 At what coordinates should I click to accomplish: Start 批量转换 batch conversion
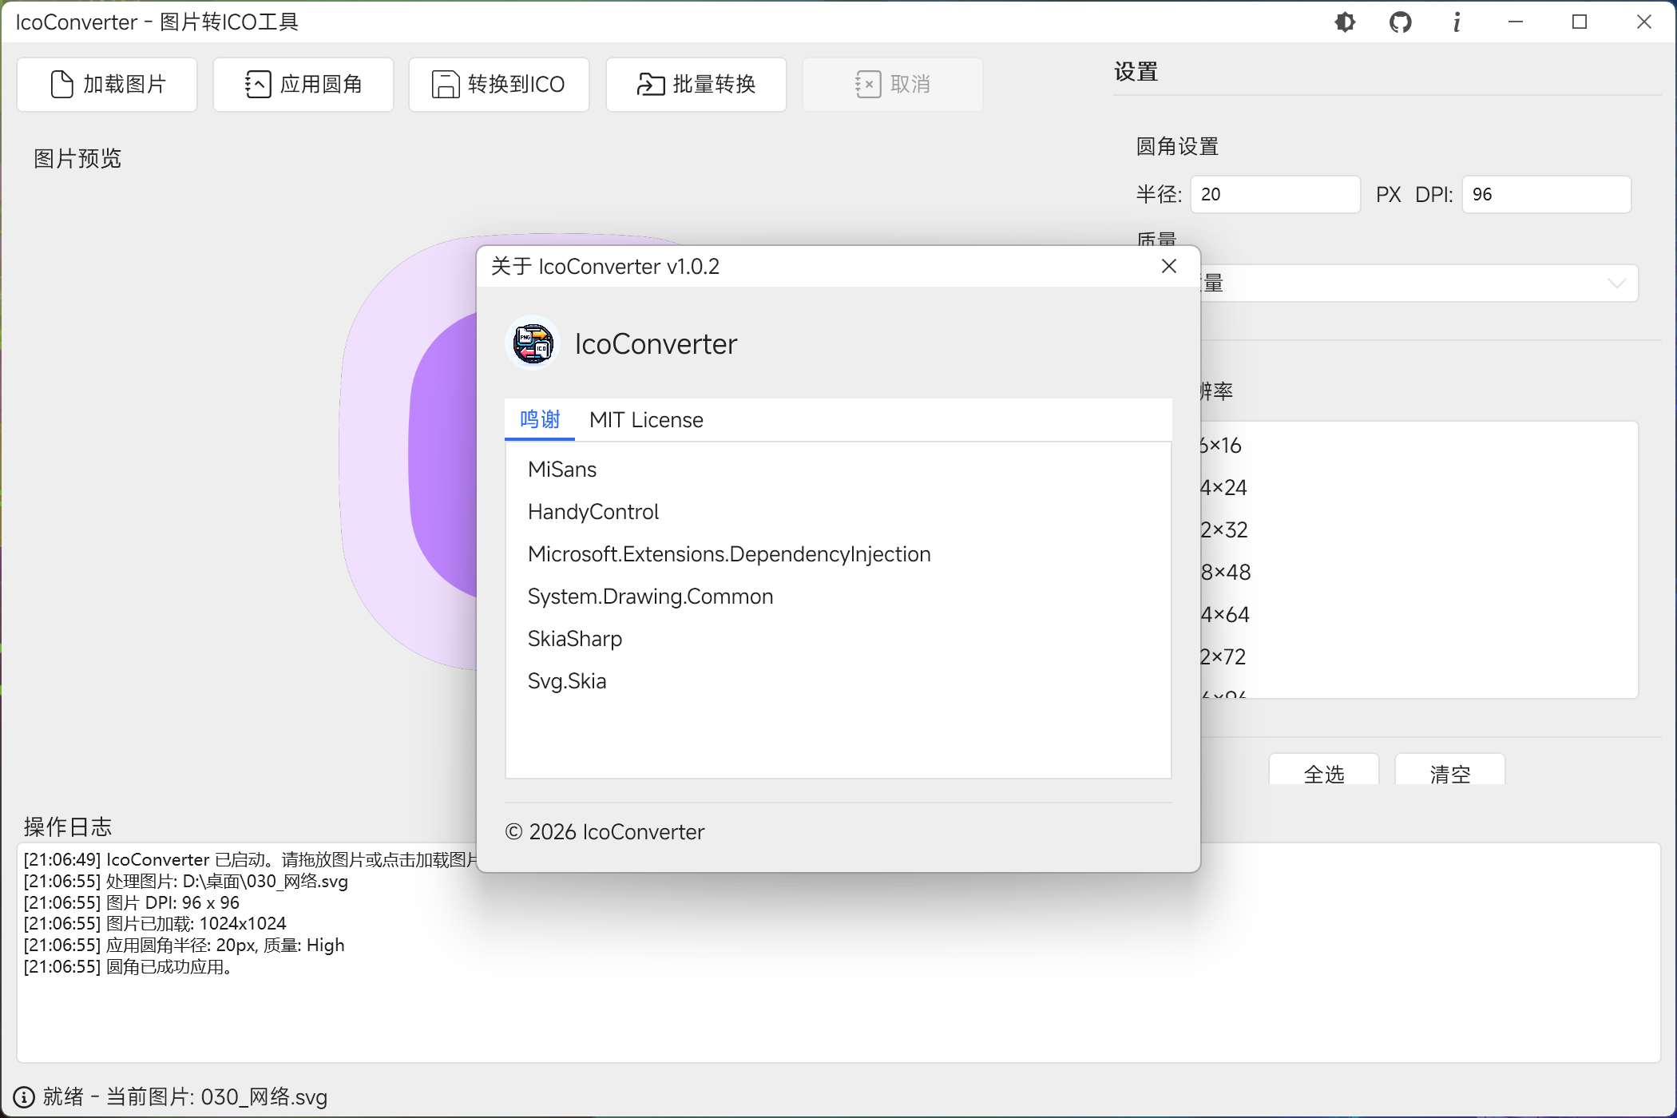click(696, 84)
